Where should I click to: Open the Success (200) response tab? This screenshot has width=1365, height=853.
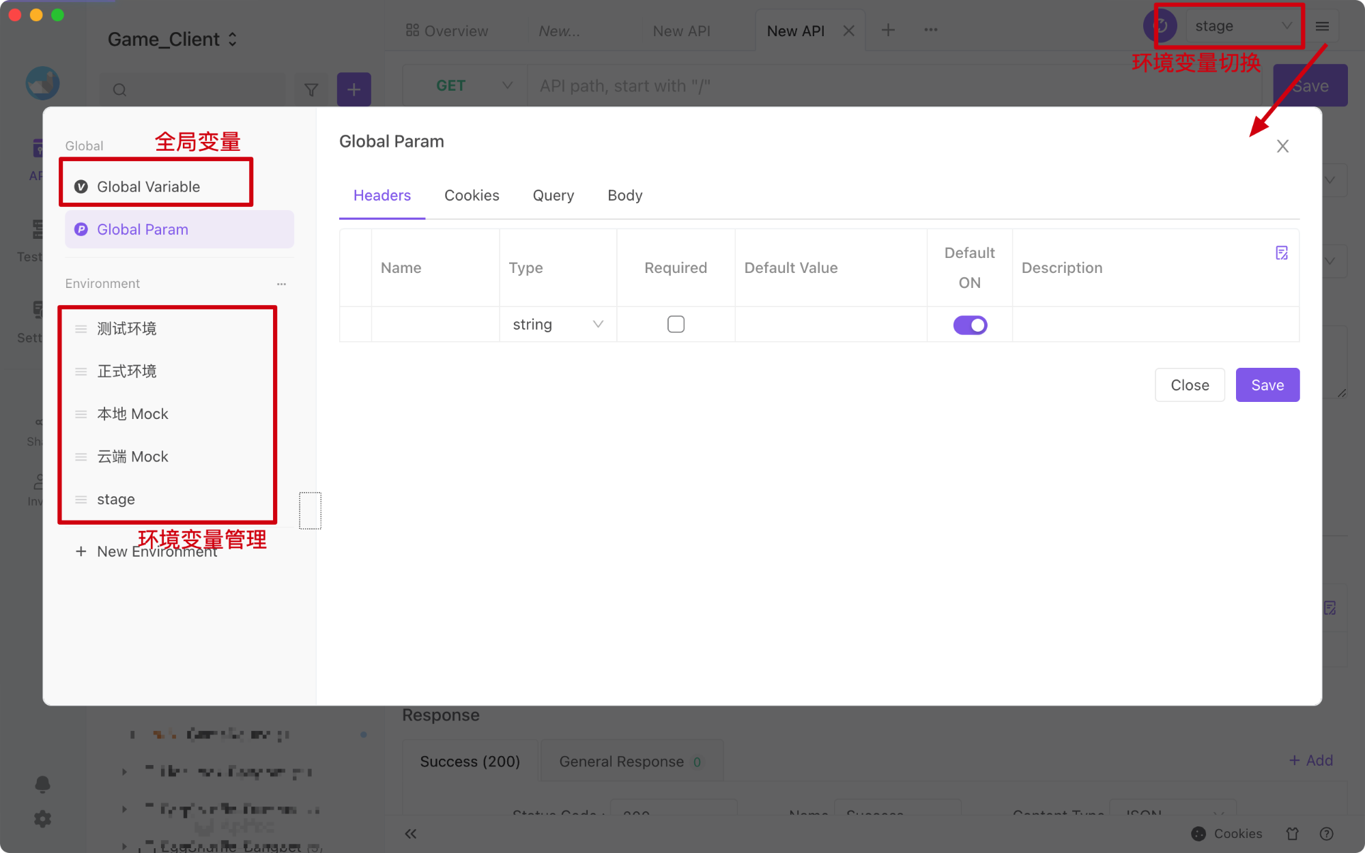point(470,762)
